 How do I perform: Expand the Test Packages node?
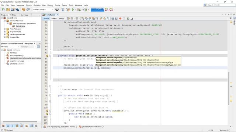5,29
